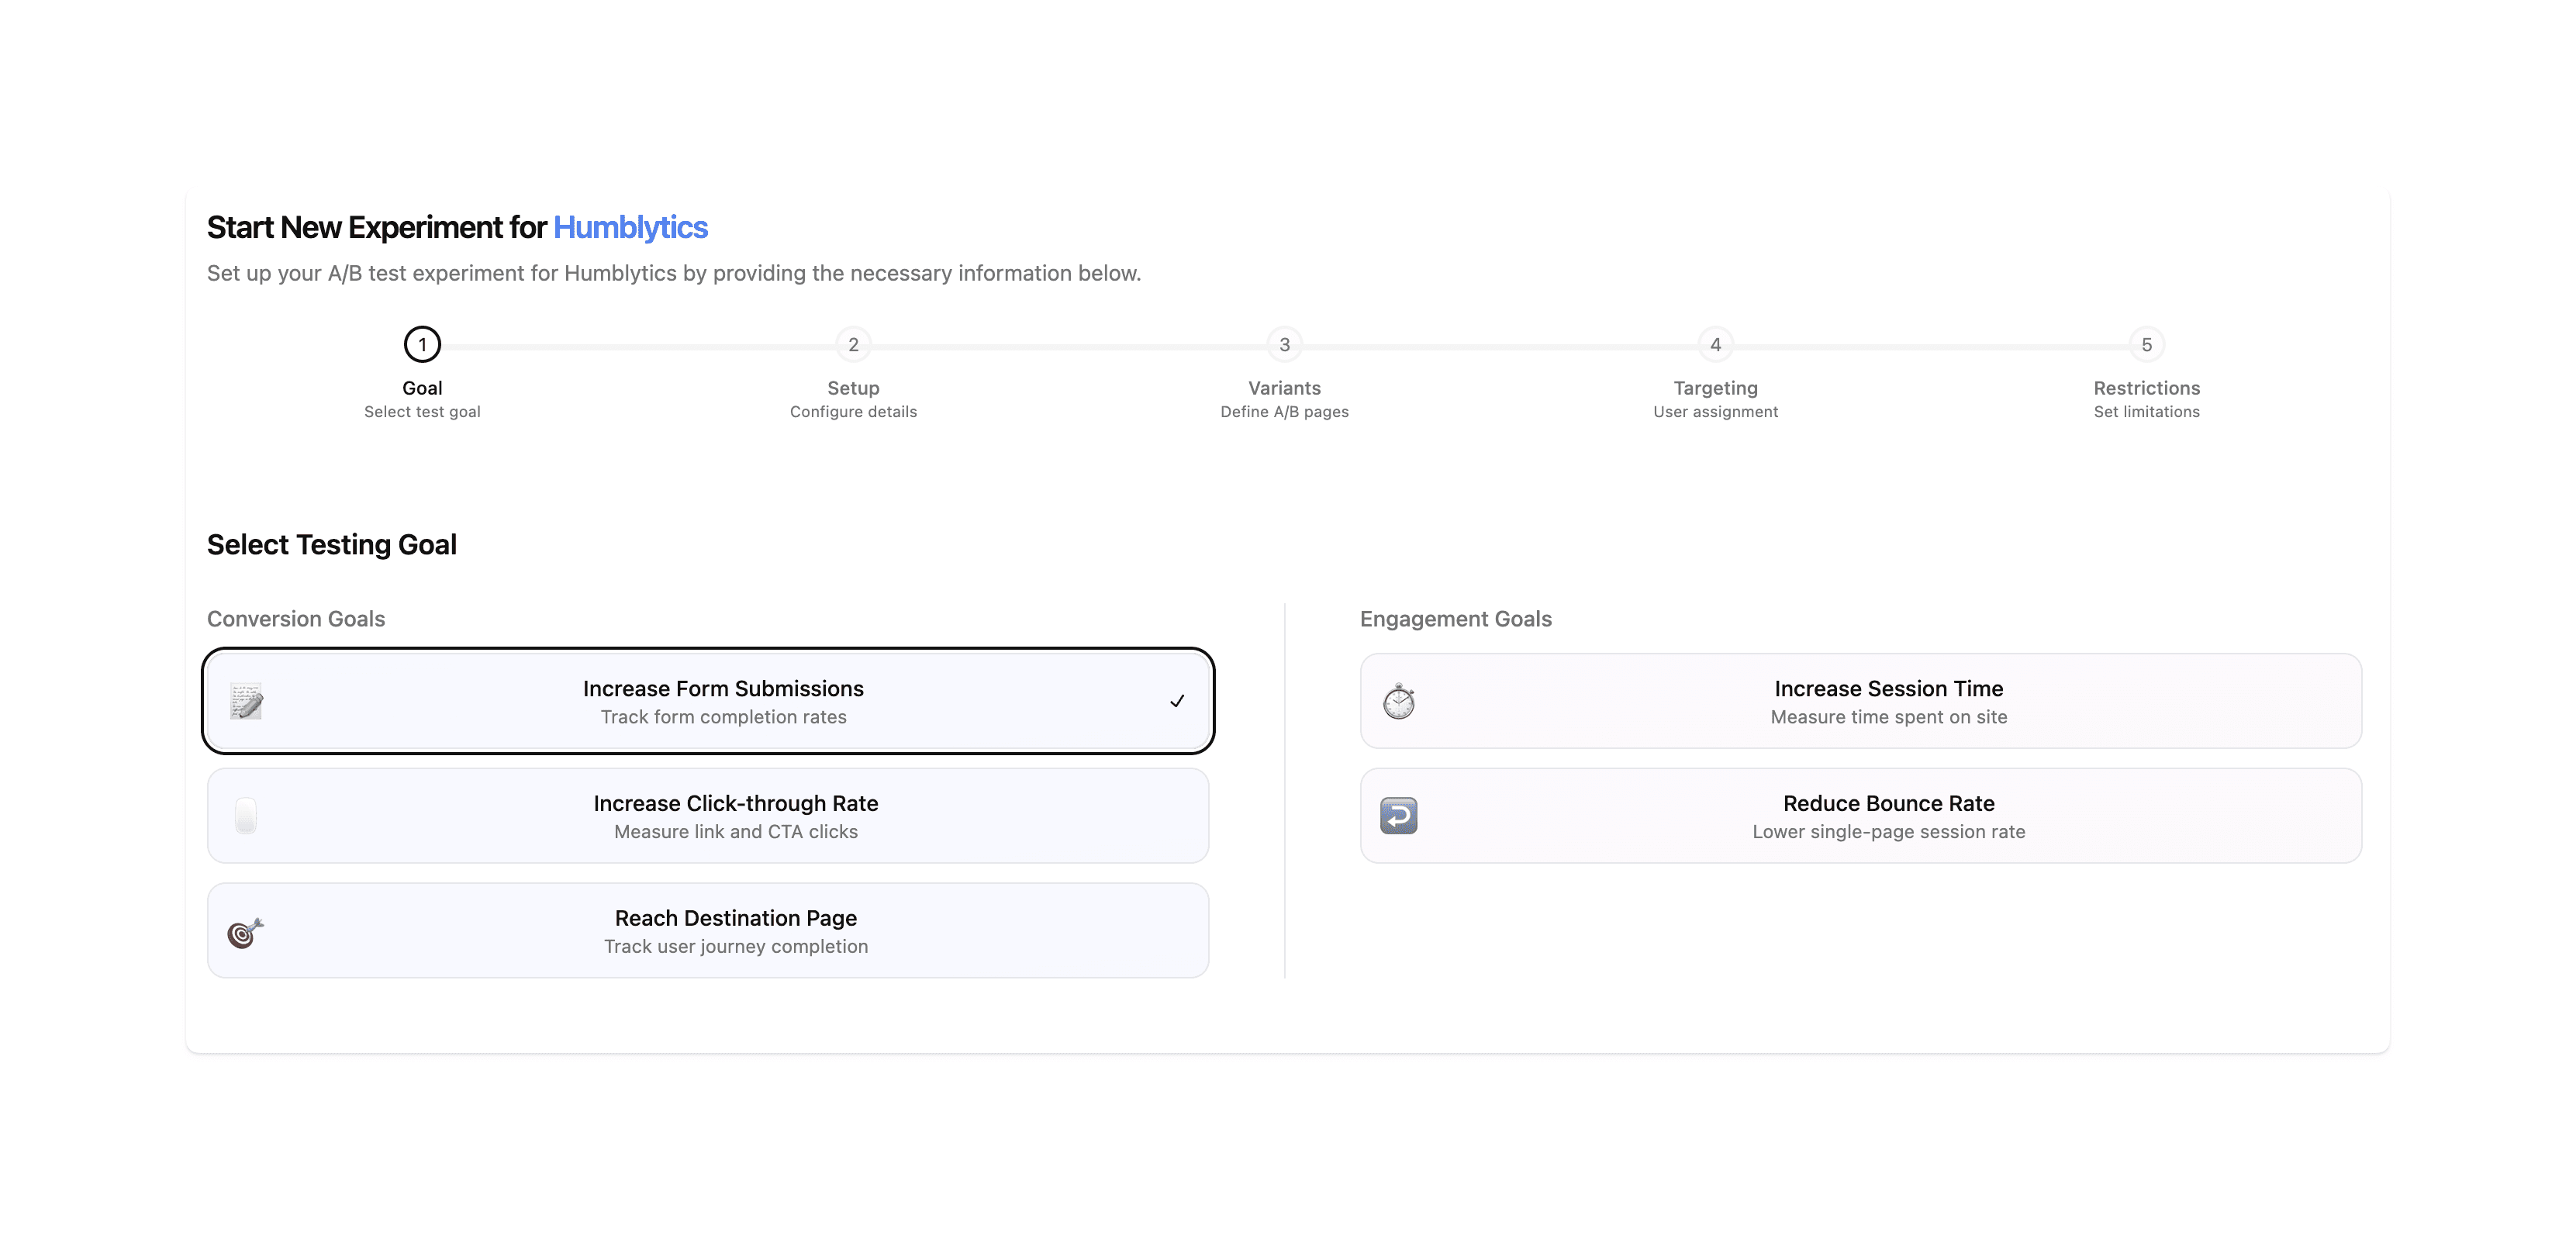Choose Reduce Bounce Rate goal
2576x1239 pixels.
click(1861, 816)
